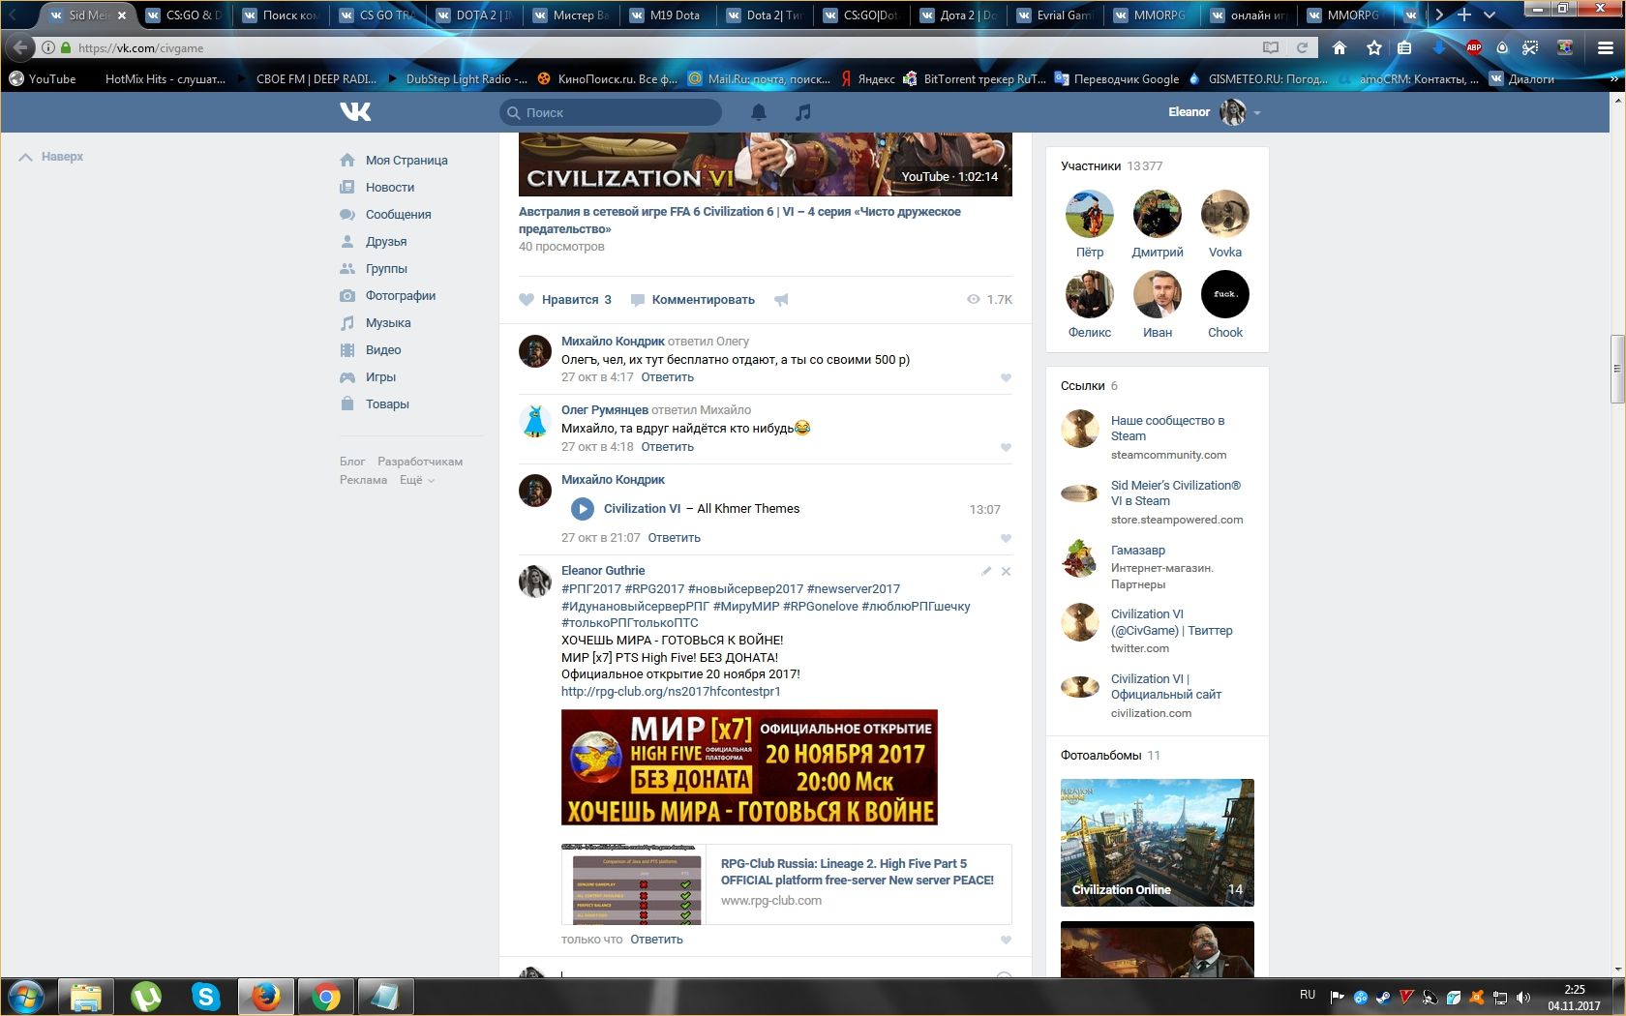The image size is (1626, 1016).
Task: Play the Civilization VI Khmer Themes audio
Action: pos(582,509)
